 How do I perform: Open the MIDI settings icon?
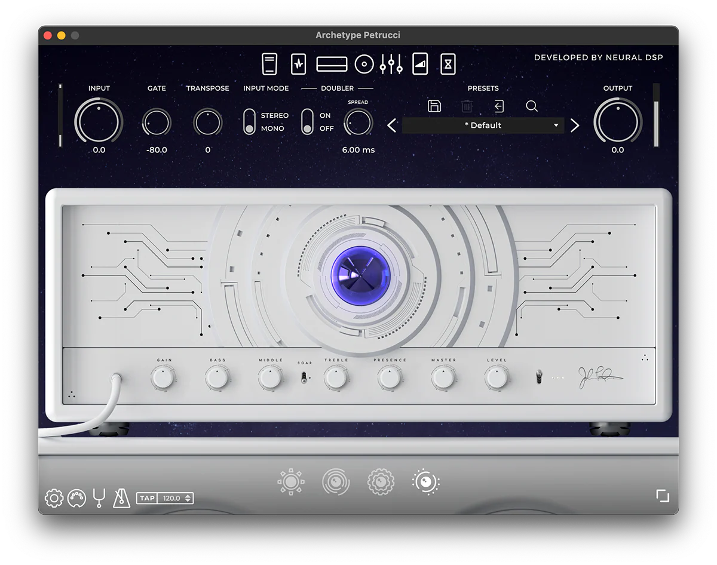(76, 498)
